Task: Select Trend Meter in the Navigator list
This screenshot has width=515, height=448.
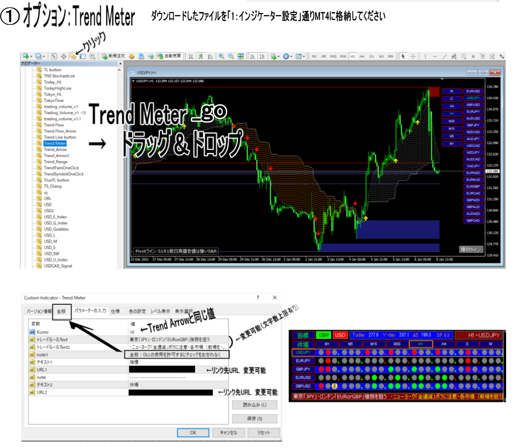Action: [55, 143]
